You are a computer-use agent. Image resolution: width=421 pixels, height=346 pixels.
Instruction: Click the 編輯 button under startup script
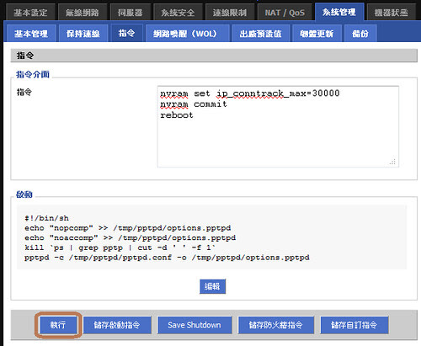[212, 286]
